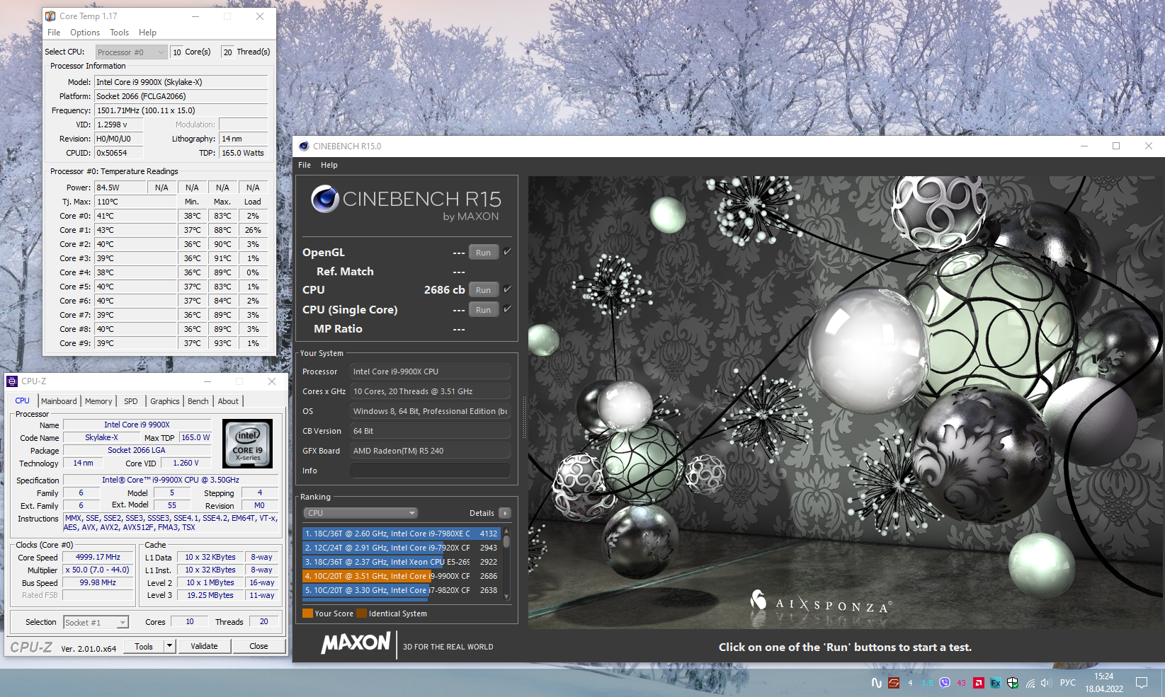
Task: Open the CPU ranking type dropdown in Cinebench
Action: click(360, 513)
